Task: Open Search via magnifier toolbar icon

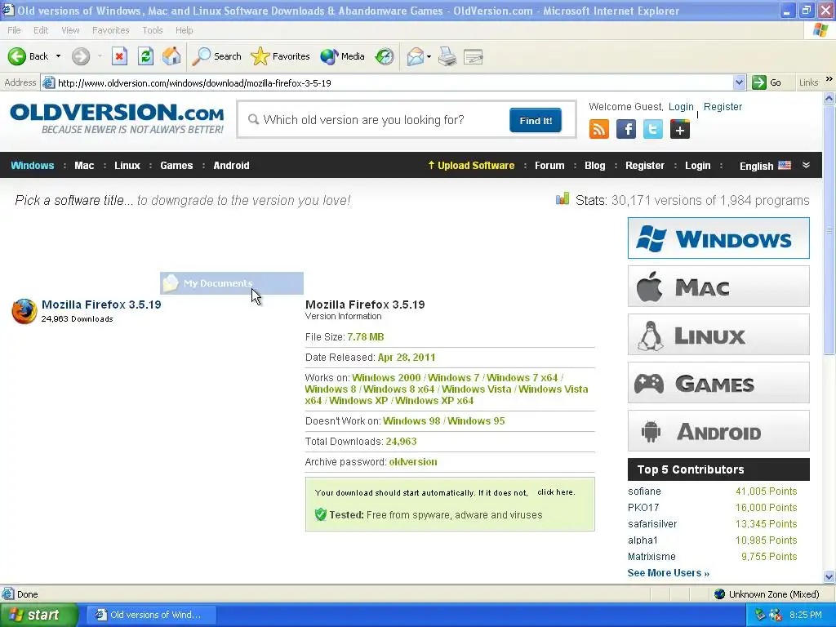Action: pos(201,56)
